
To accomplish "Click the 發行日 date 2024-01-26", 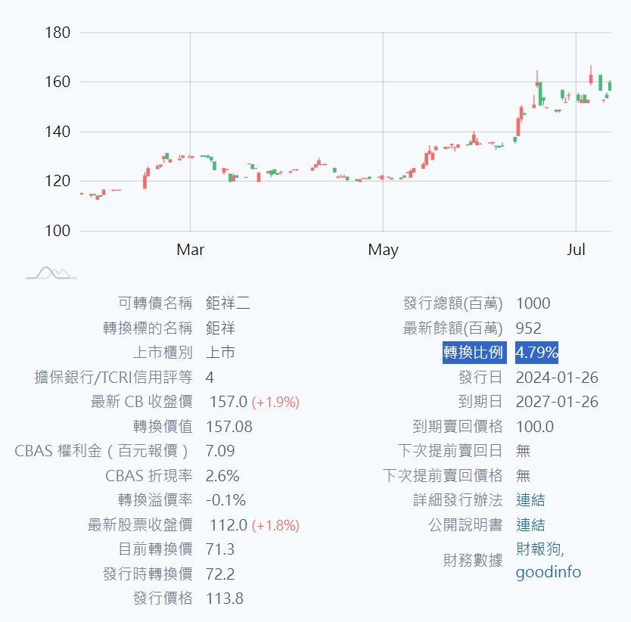I will click(x=557, y=378).
